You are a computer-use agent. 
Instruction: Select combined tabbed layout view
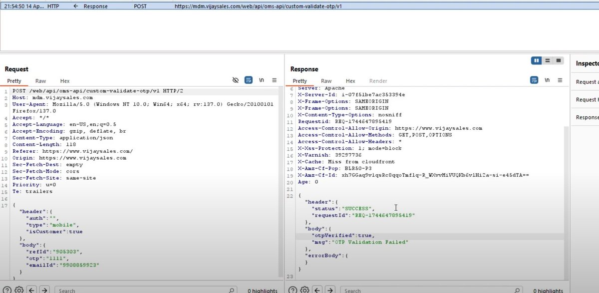(x=559, y=60)
